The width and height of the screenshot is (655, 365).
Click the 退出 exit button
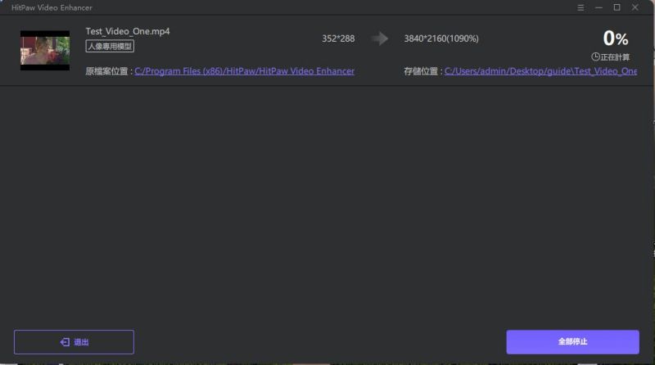click(74, 342)
